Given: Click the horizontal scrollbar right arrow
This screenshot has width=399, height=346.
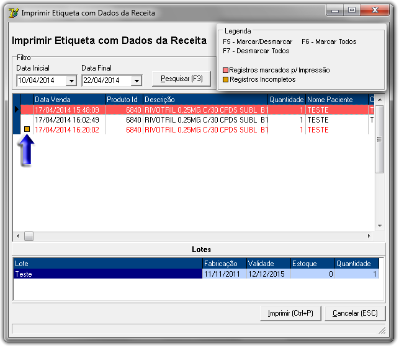Looking at the screenshot, I should (x=369, y=236).
